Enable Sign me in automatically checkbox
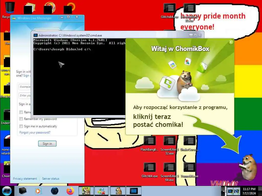262x196 pixels. [x=21, y=126]
